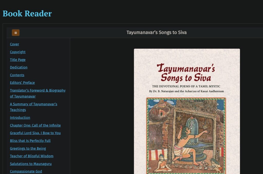This screenshot has width=263, height=174.
Task: Open the Compassionate God chapter
Action: (x=26, y=171)
